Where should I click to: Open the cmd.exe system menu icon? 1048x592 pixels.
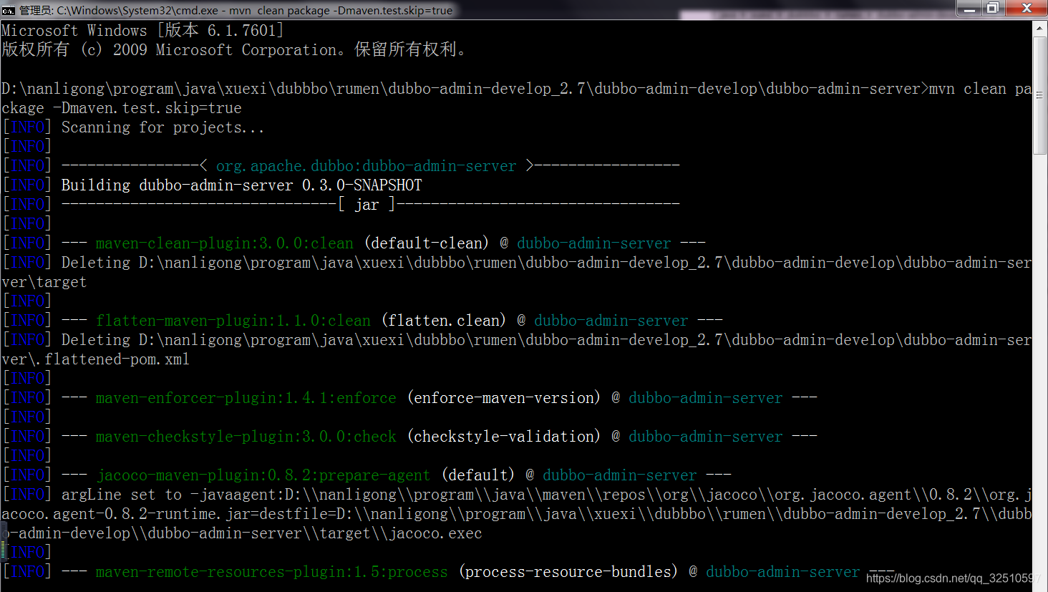(x=9, y=10)
